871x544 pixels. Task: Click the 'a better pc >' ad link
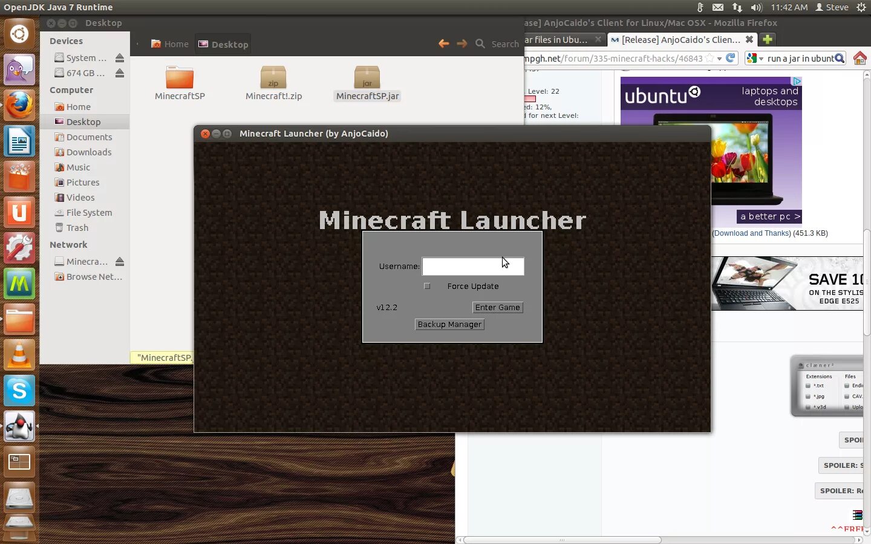tap(769, 216)
